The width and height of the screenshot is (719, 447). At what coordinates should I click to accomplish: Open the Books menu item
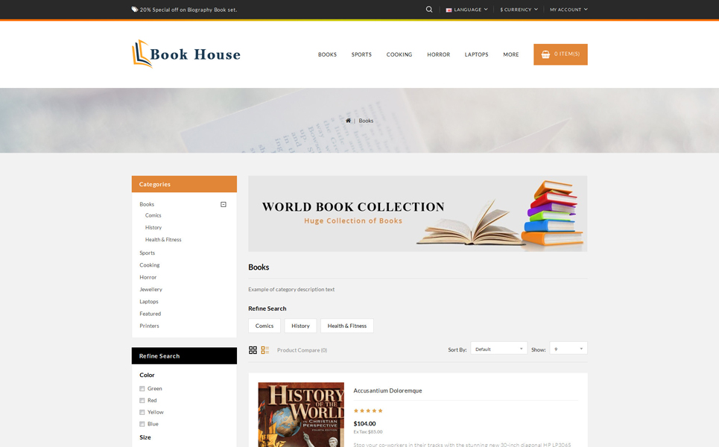(x=327, y=54)
